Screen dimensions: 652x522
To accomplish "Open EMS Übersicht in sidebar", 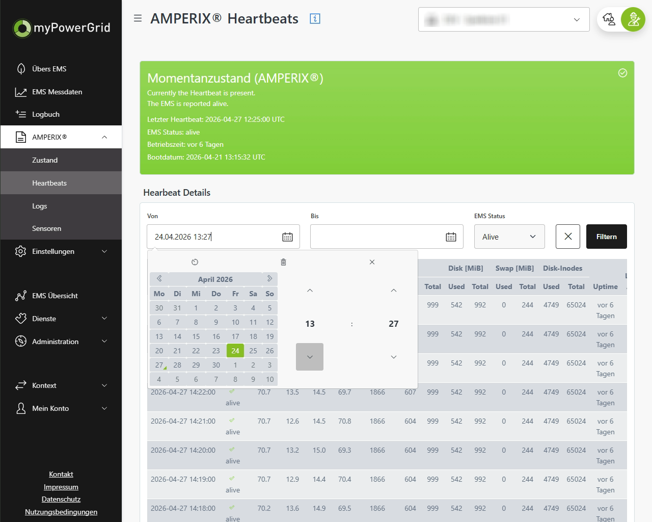I will (61, 296).
